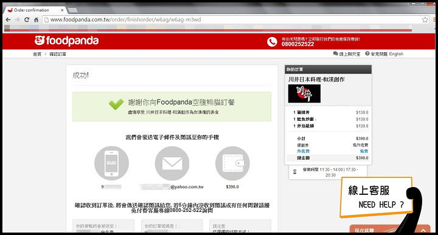Click the 總金額 total $390.0 value
Viewport: 438px width, 235px height.
tap(362, 158)
